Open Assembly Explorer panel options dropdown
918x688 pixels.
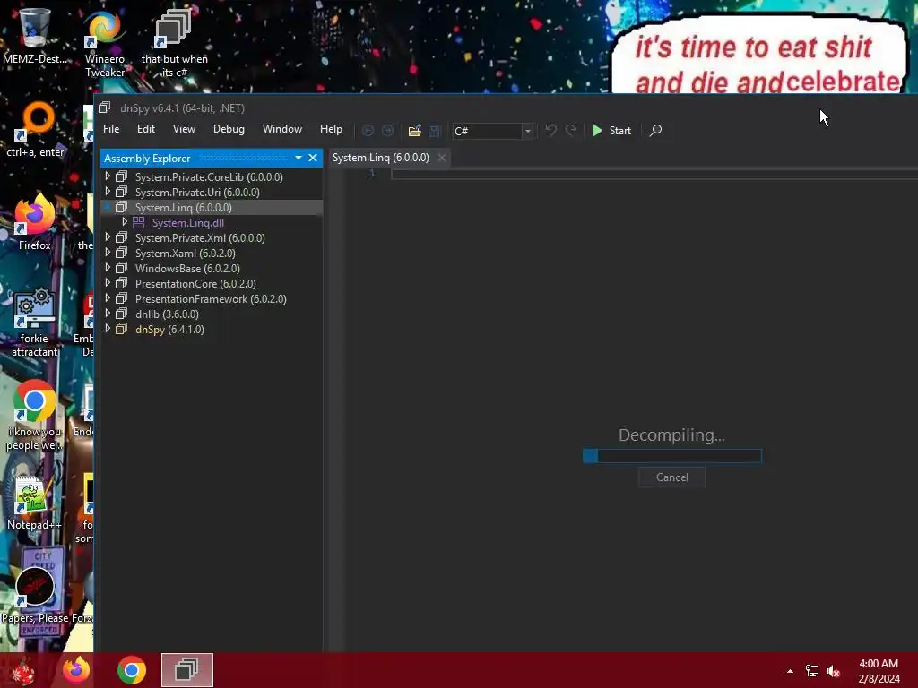pos(299,158)
